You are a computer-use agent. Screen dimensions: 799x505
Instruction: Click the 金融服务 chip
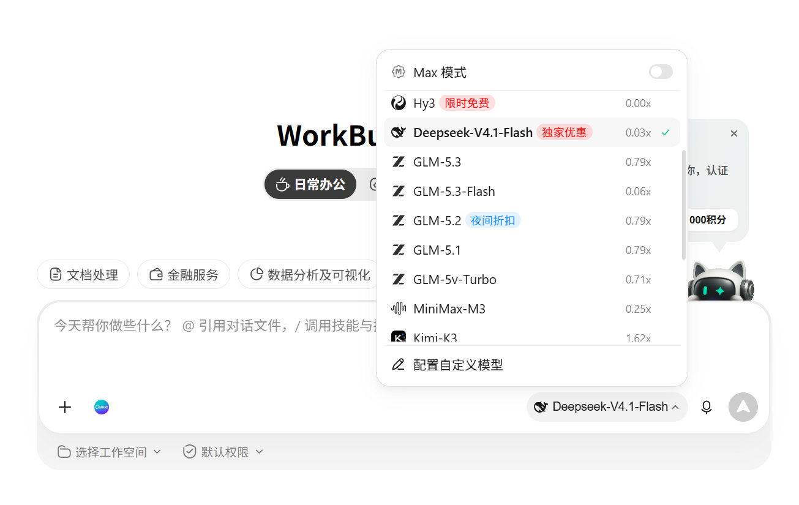tap(184, 274)
